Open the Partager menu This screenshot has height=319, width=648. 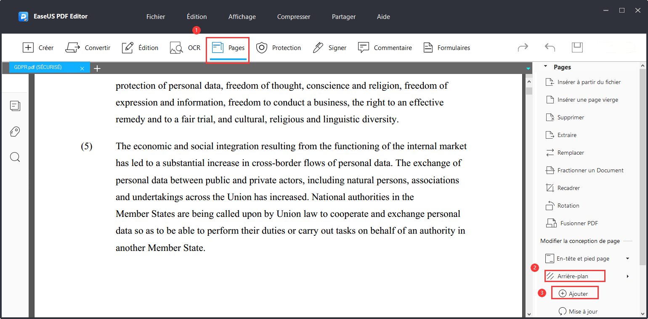point(344,17)
